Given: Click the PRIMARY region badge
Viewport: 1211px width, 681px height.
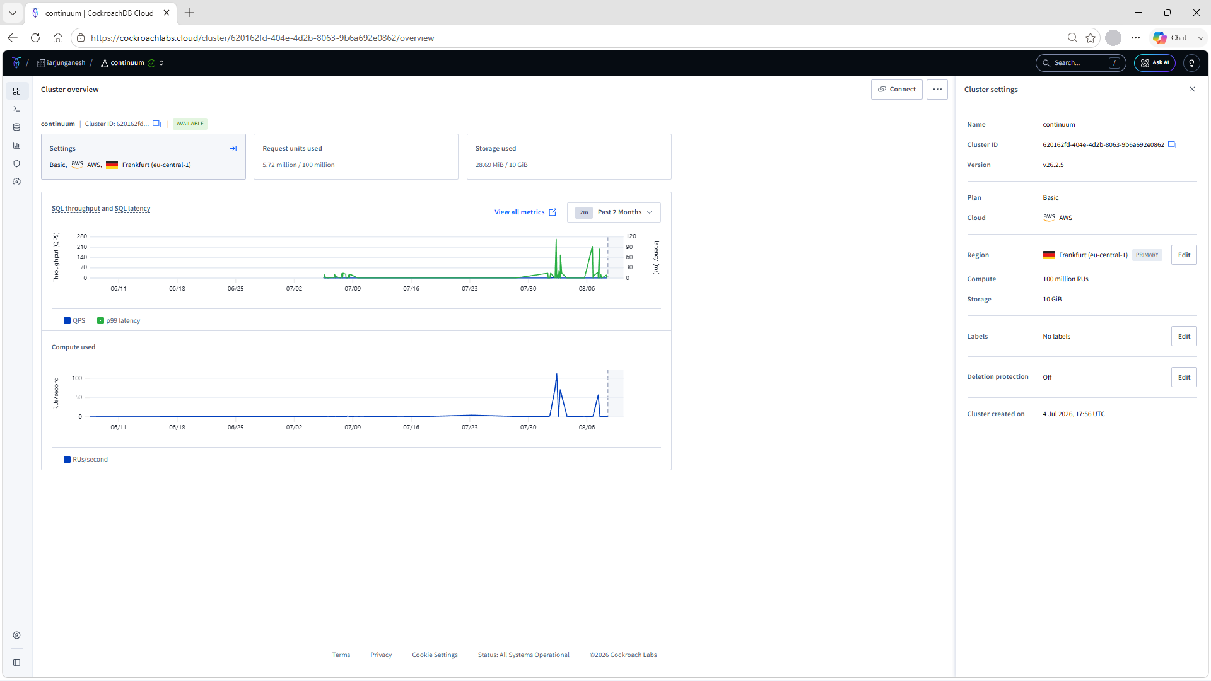Looking at the screenshot, I should (1147, 255).
